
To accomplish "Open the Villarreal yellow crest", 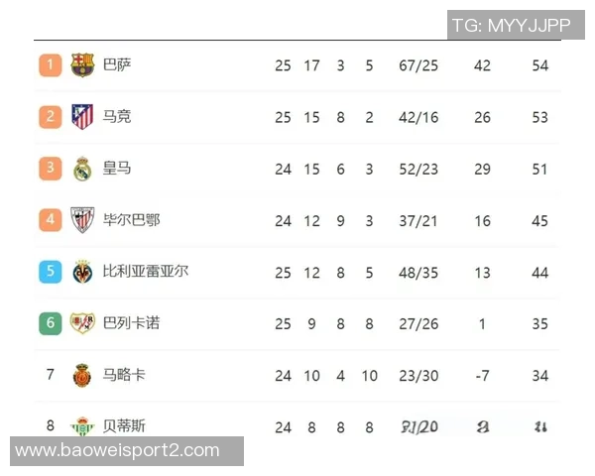I will point(82,272).
